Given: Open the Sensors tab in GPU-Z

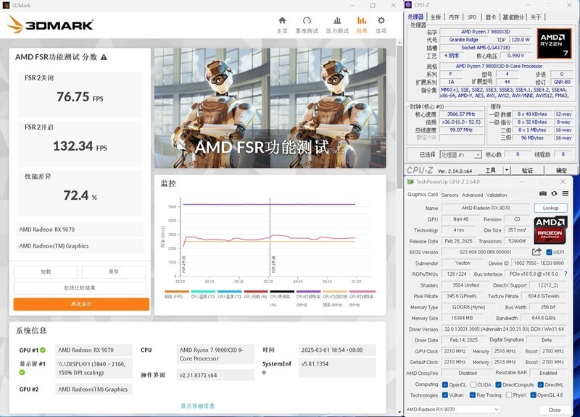Looking at the screenshot, I should click(450, 195).
